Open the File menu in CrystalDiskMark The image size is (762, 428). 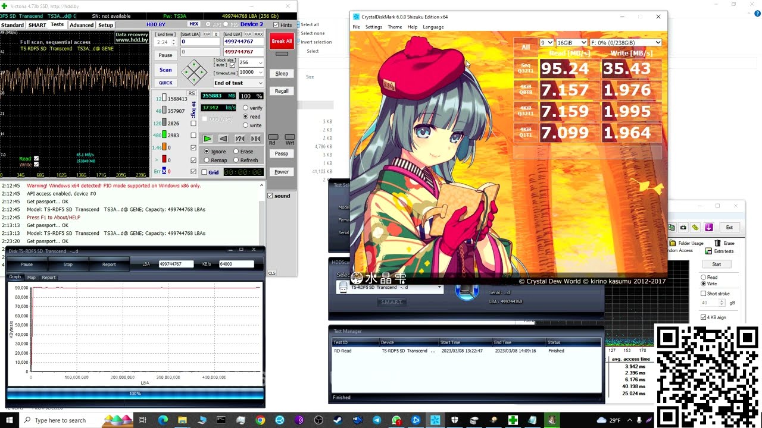pos(356,27)
